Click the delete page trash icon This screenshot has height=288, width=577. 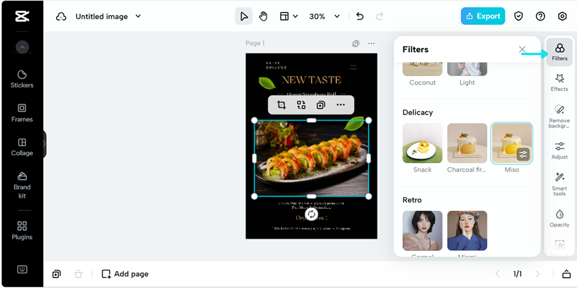pyautogui.click(x=78, y=274)
